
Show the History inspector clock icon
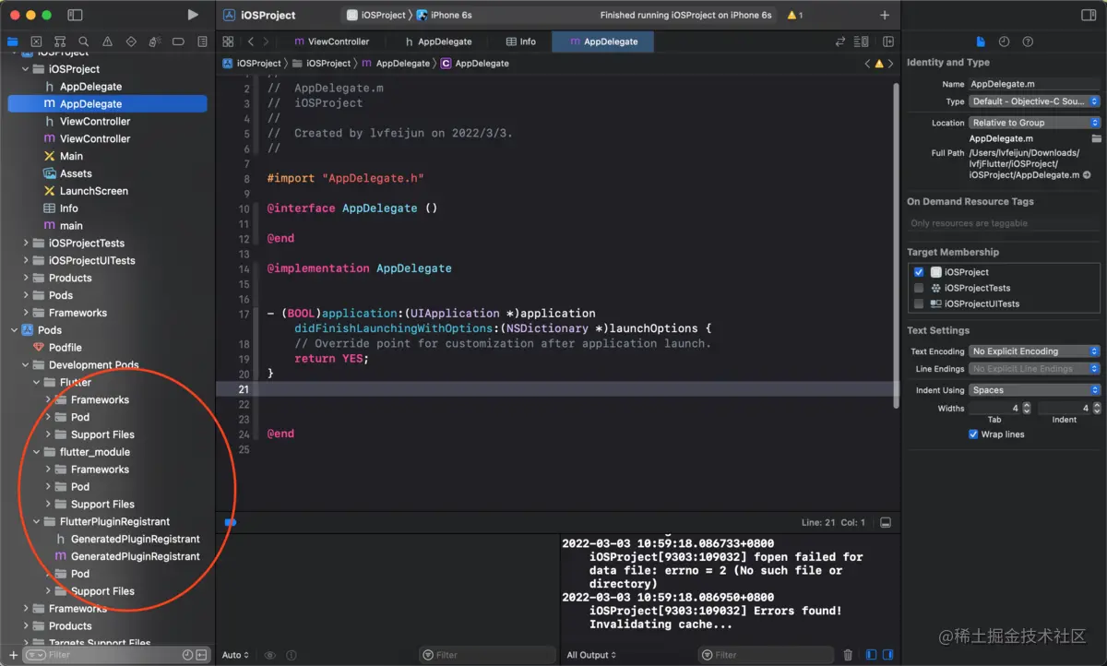[x=1004, y=42]
